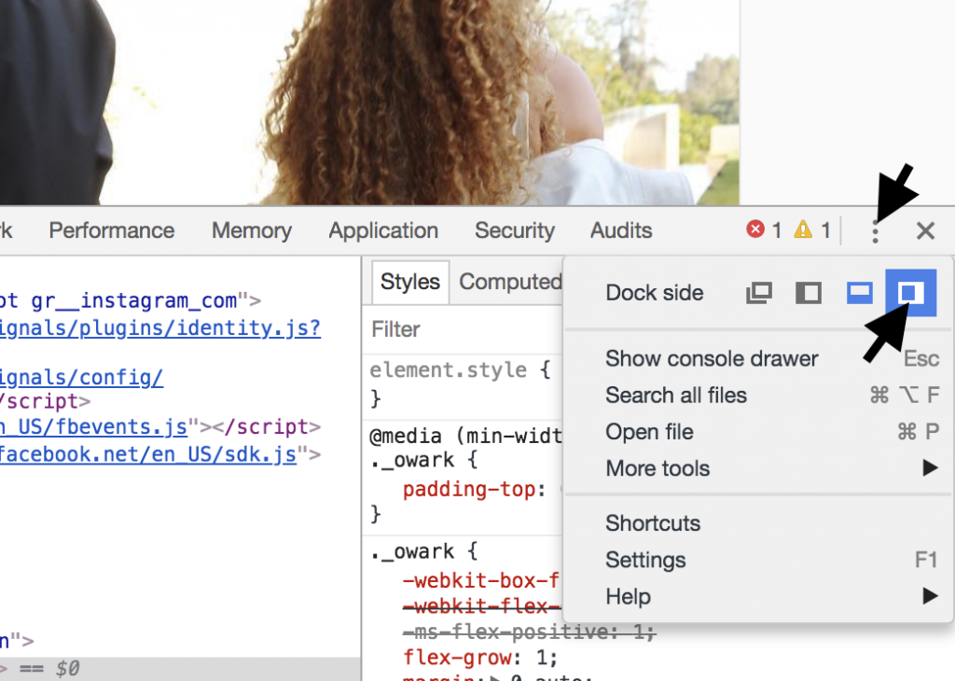
Task: Open the Audits tab
Action: [x=620, y=230]
